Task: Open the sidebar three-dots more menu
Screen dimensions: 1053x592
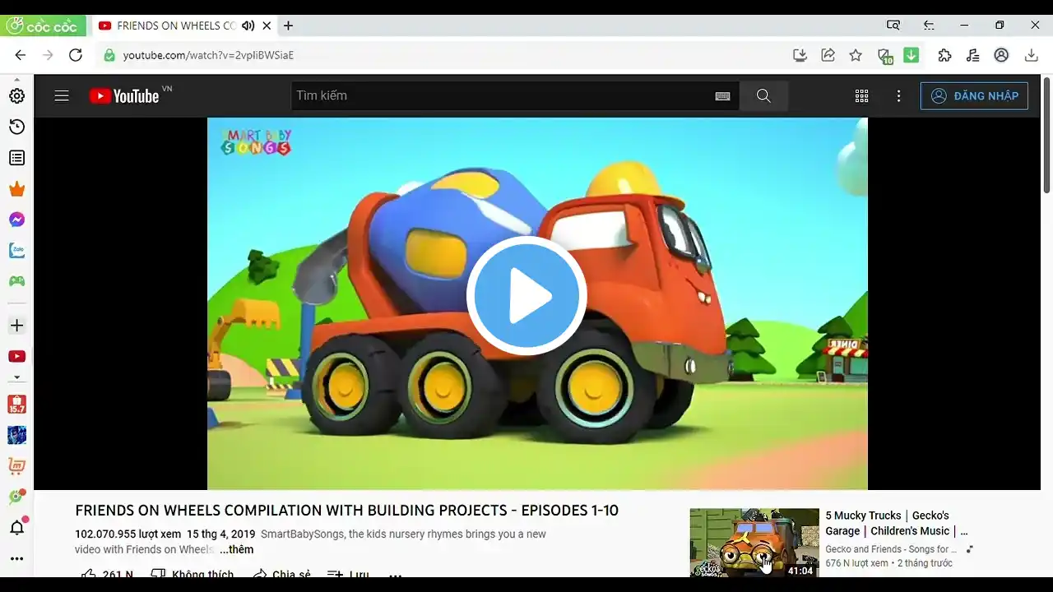Action: click(x=16, y=559)
